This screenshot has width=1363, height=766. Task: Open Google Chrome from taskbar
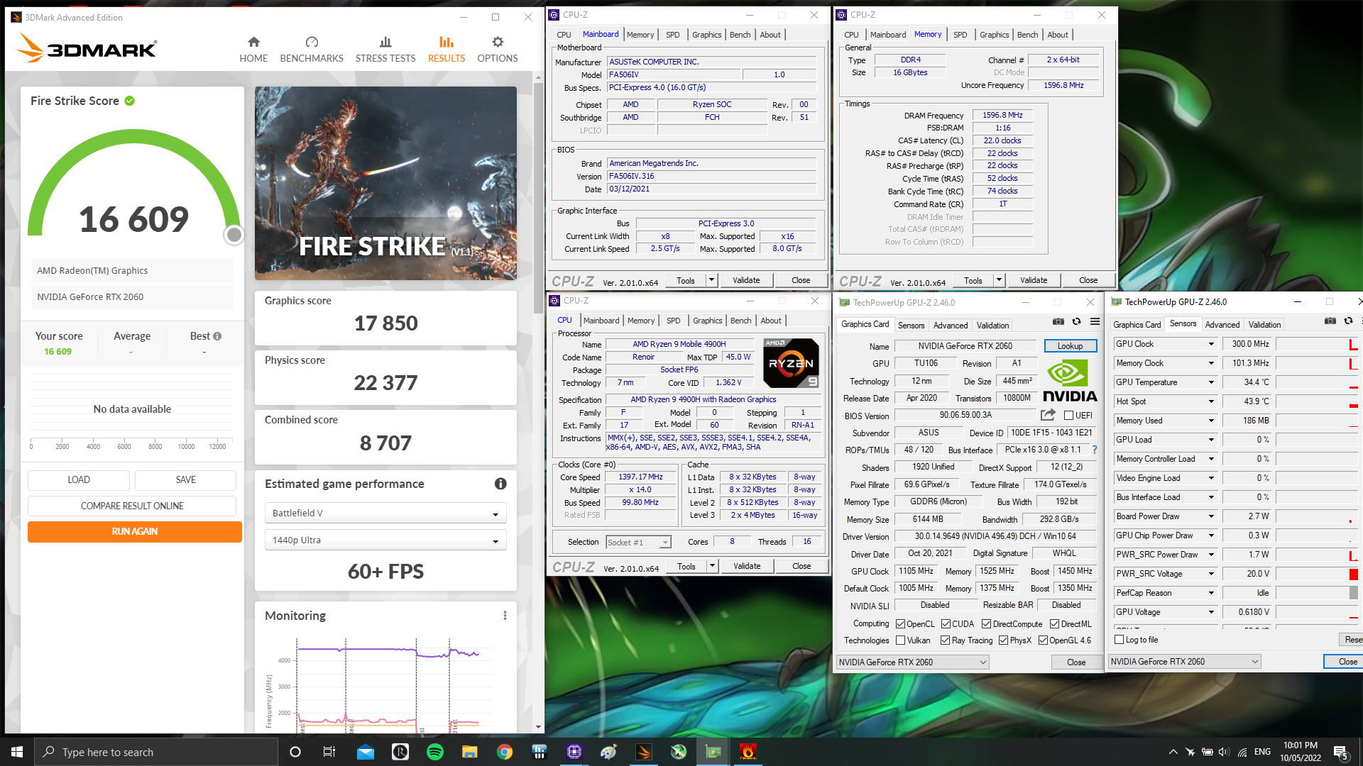pyautogui.click(x=505, y=752)
